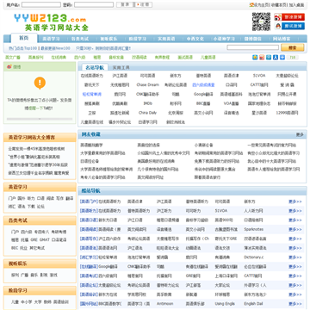Click the 英语门户 category label
Viewport: 310px width, 310px height.
pos(89,201)
